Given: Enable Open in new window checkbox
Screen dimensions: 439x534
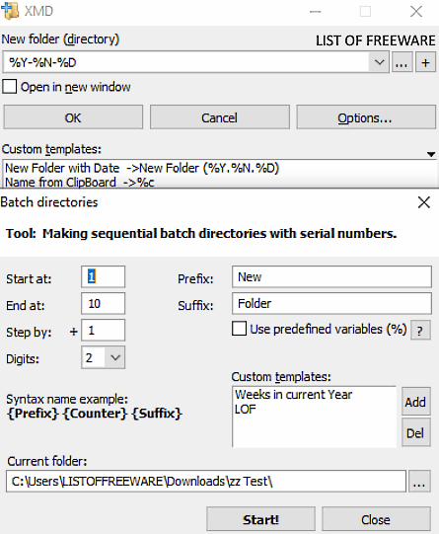Looking at the screenshot, I should (x=9, y=87).
